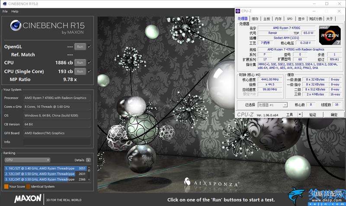Click the Details arrow button in Ranking
Image resolution: width=346 pixels, height=206 pixels.
(88, 160)
